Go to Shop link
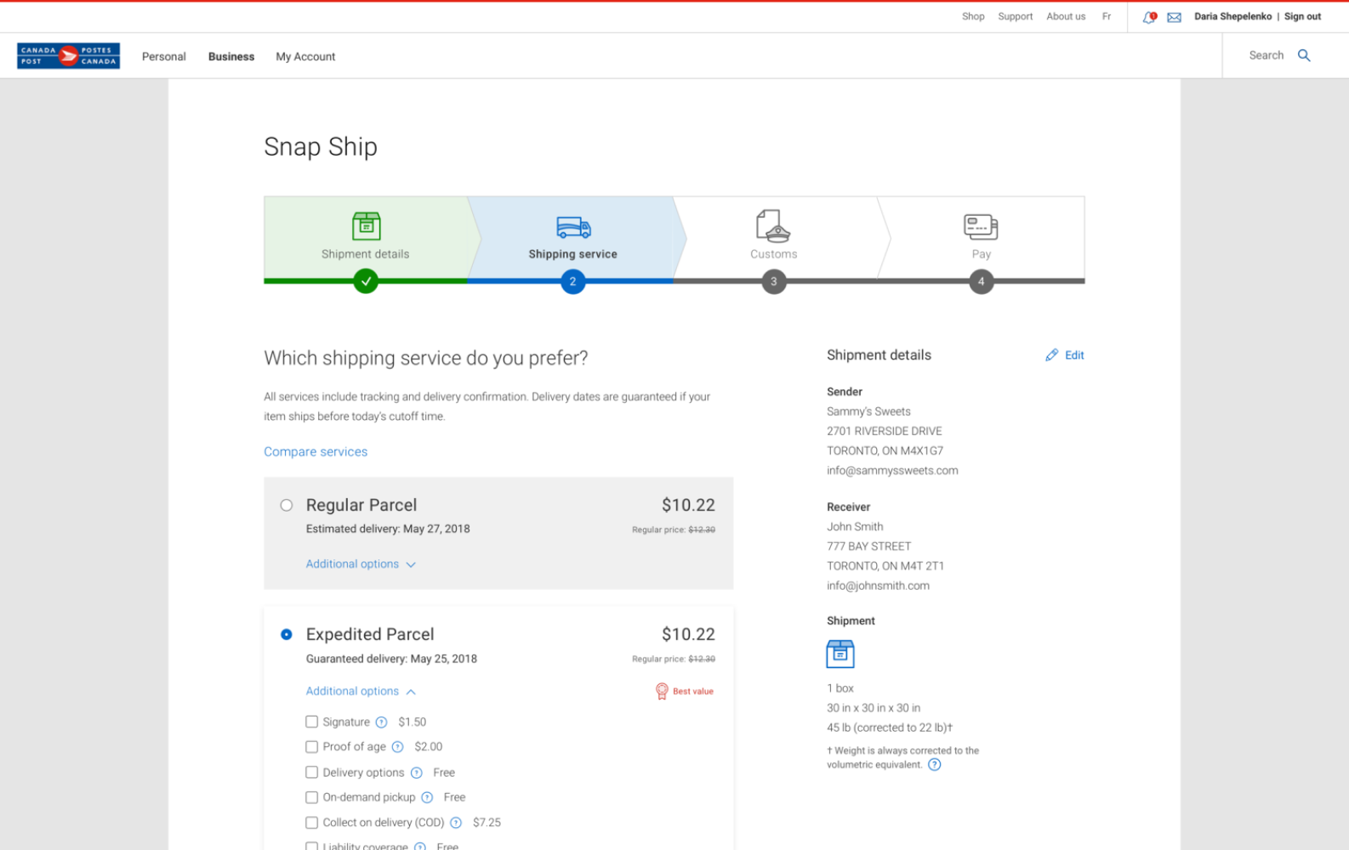The height and width of the screenshot is (850, 1349). pyautogui.click(x=973, y=16)
